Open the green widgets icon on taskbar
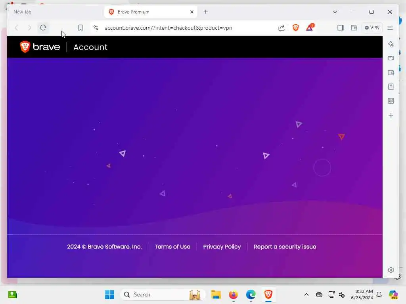The image size is (406, 304). point(12,294)
